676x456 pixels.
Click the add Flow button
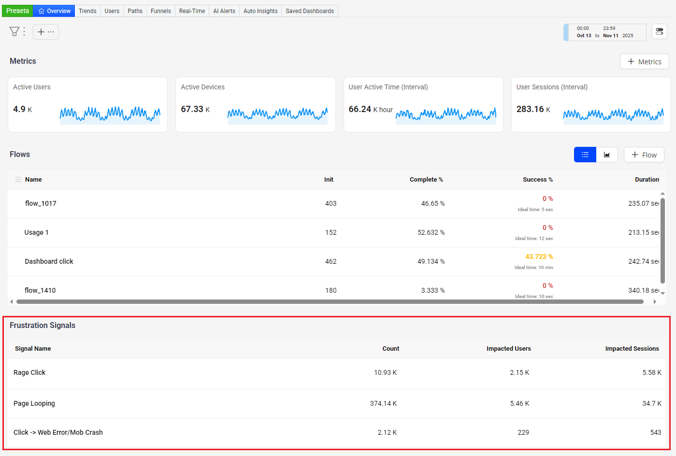[x=644, y=155]
